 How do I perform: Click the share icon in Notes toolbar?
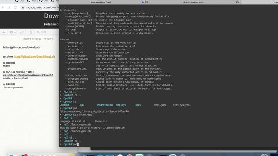(x=31, y=32)
